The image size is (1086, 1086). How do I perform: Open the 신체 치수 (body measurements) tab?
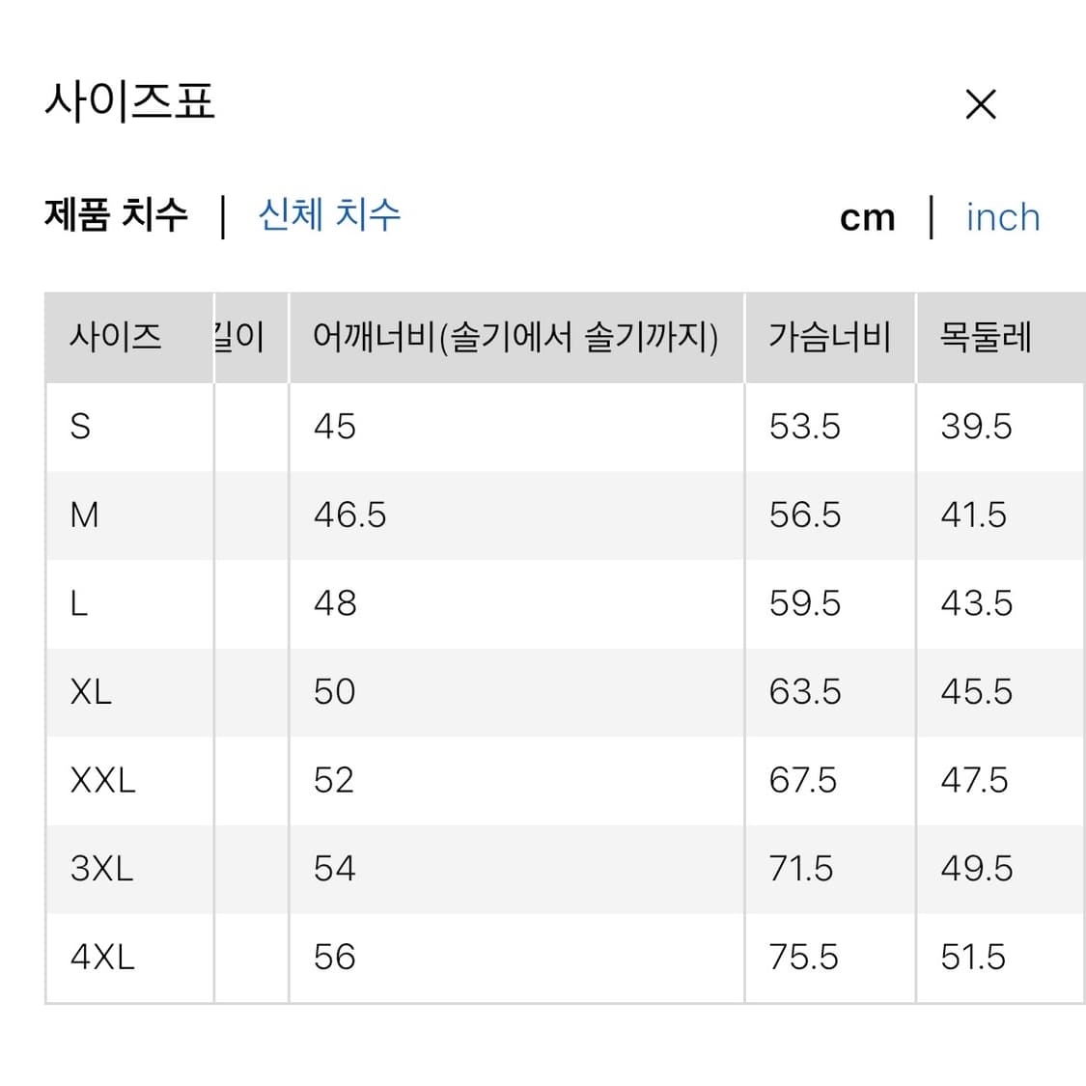click(328, 217)
